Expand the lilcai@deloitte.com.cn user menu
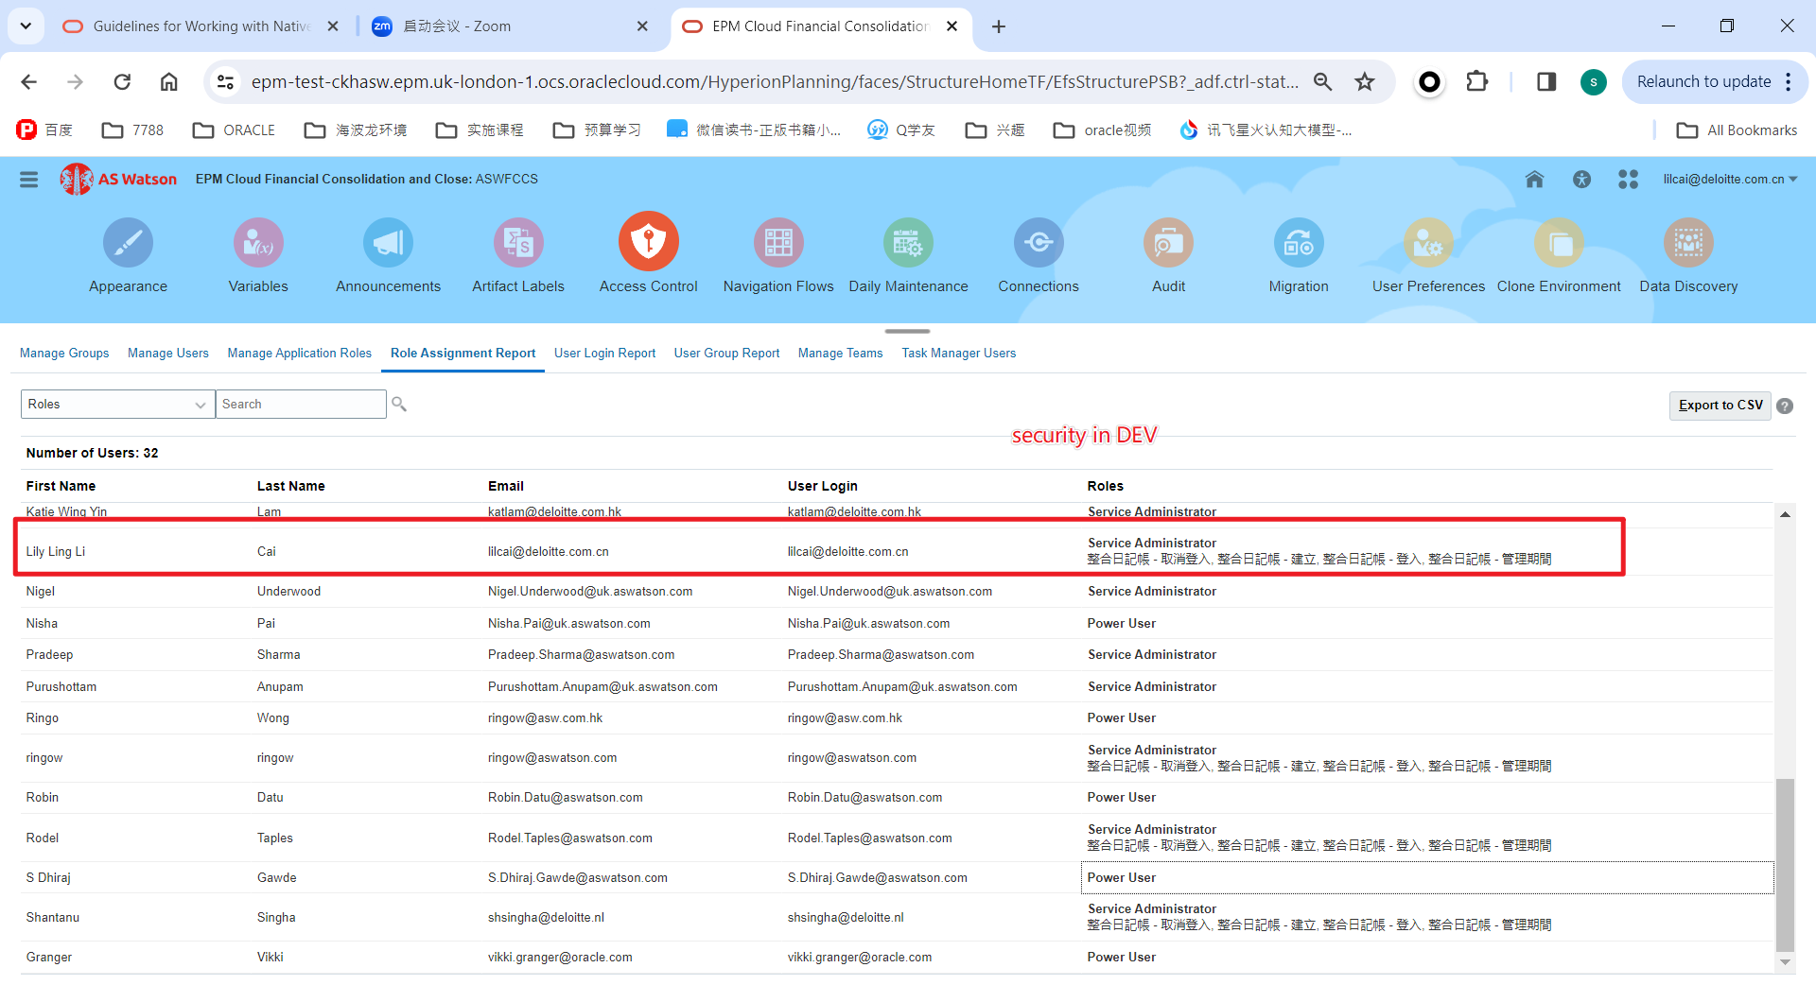1816x985 pixels. (1730, 179)
